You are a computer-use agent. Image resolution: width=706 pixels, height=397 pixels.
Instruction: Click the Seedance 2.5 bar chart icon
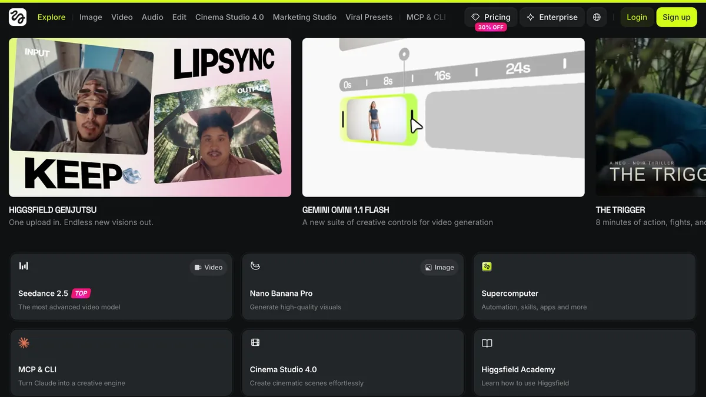(x=24, y=266)
